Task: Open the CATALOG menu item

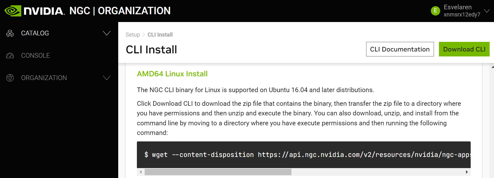Action: click(35, 33)
